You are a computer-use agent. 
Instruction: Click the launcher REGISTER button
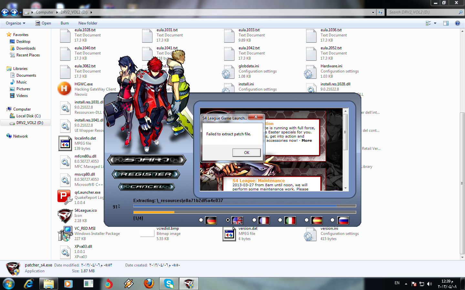point(146,174)
